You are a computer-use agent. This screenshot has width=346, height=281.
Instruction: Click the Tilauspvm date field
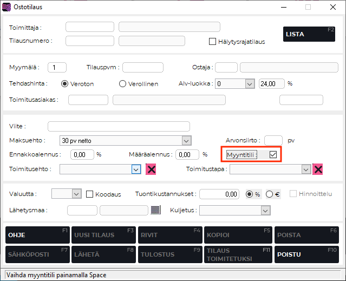tap(143, 67)
